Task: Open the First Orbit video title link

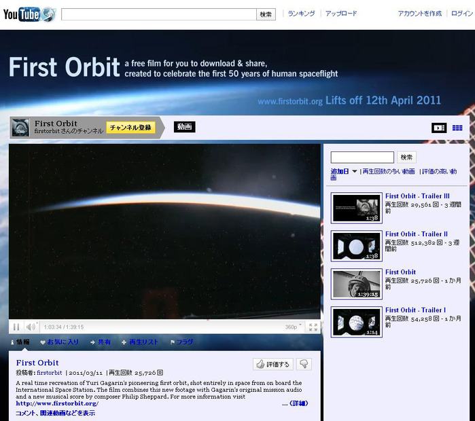Action: coord(37,363)
